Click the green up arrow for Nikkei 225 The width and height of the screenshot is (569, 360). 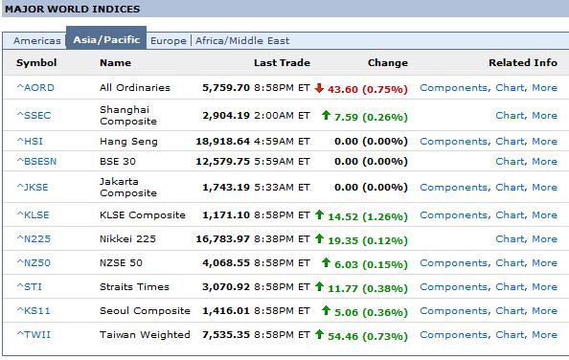(319, 238)
